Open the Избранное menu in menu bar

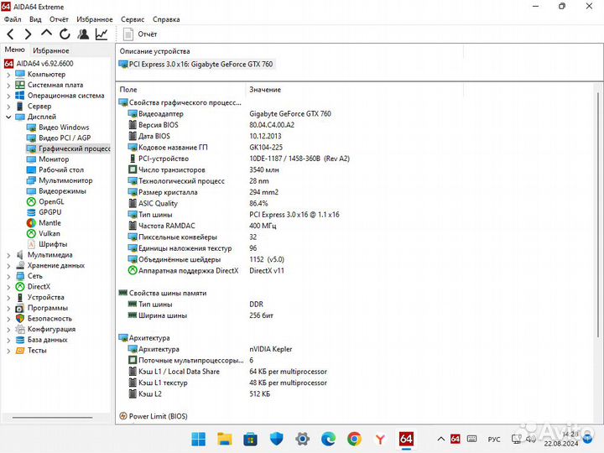point(95,19)
